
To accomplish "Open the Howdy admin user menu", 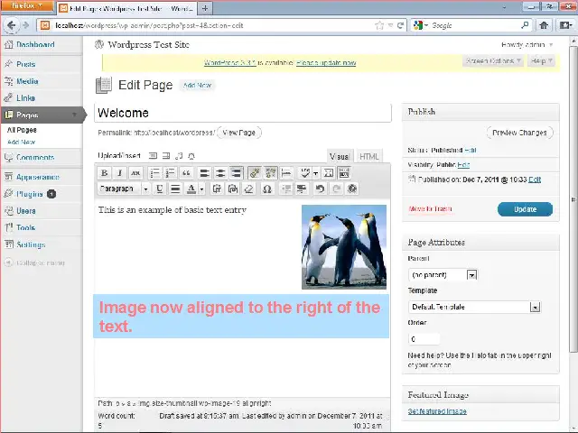I will point(527,45).
